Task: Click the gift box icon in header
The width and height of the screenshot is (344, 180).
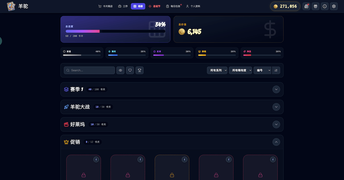Action: [315, 6]
